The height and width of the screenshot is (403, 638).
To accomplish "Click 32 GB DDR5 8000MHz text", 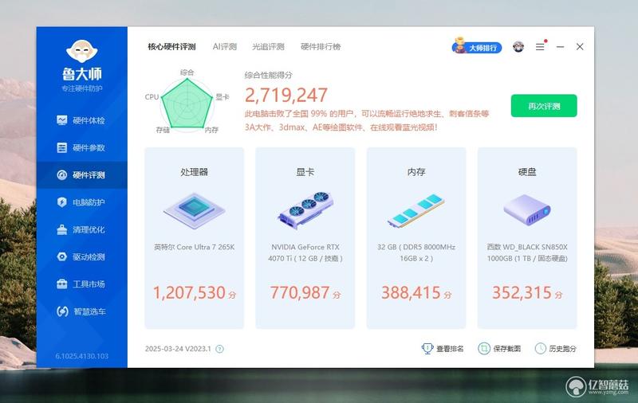I will 415,252.
